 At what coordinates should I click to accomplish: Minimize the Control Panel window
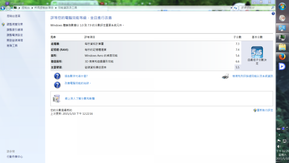255,2
